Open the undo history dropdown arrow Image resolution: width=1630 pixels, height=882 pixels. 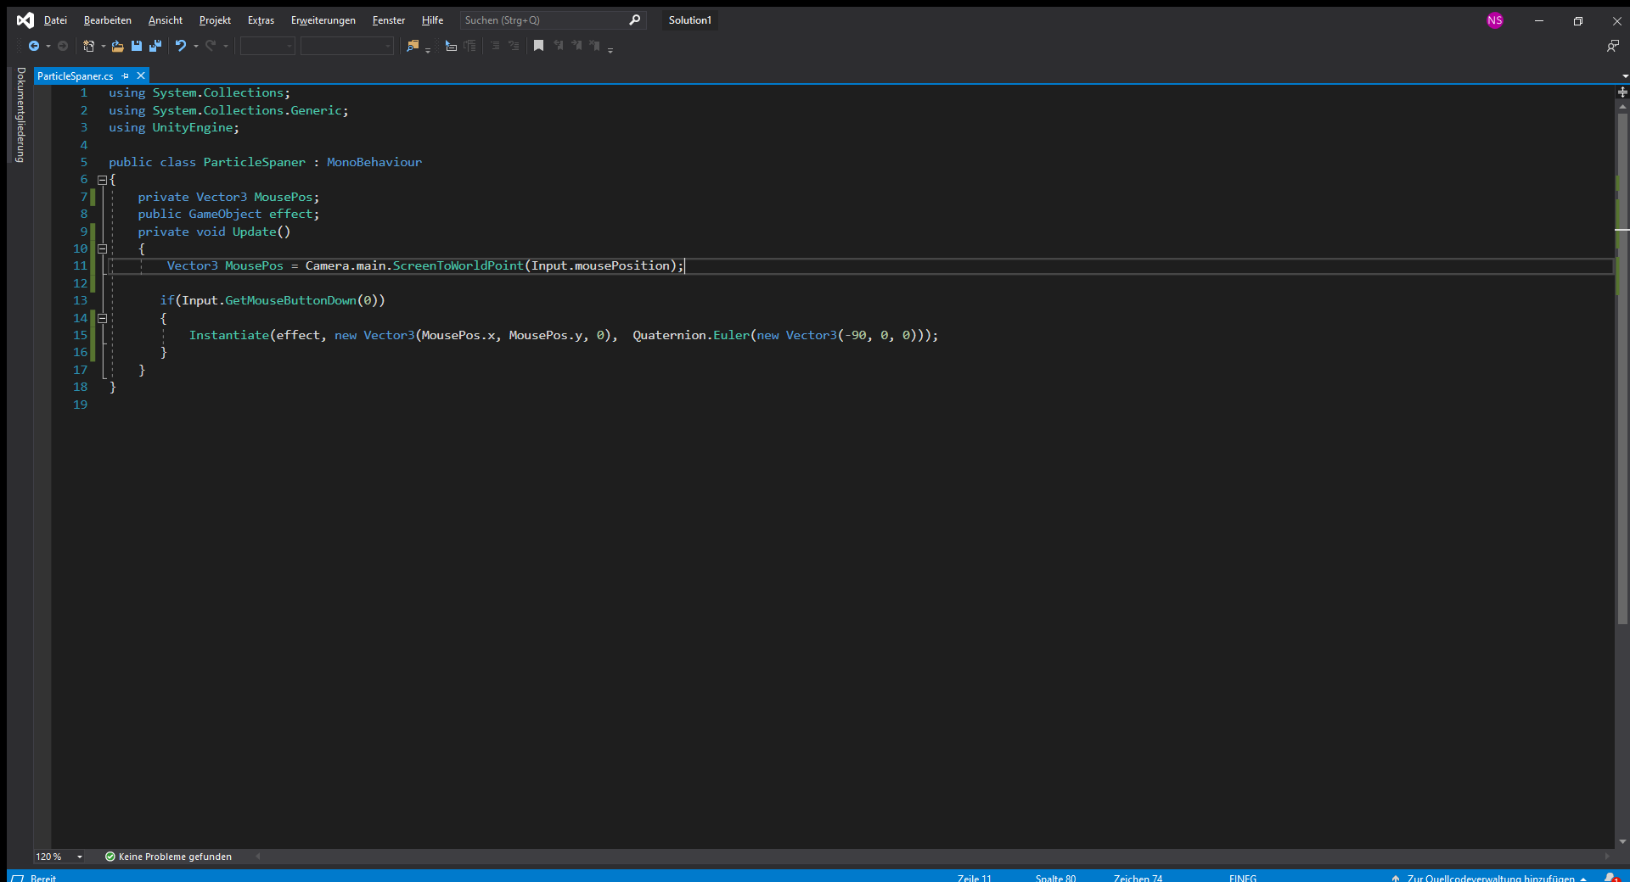tap(196, 46)
